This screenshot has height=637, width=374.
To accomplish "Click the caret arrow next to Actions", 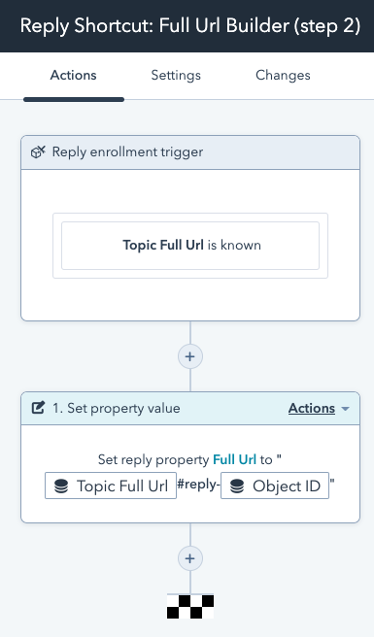I will pos(345,409).
